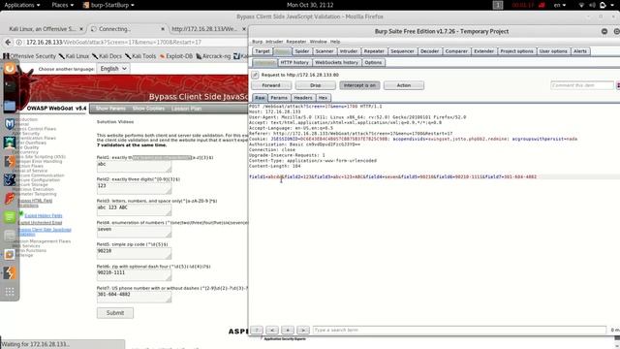Open the User options tab
The width and height of the screenshot is (620, 349).
click(x=553, y=51)
